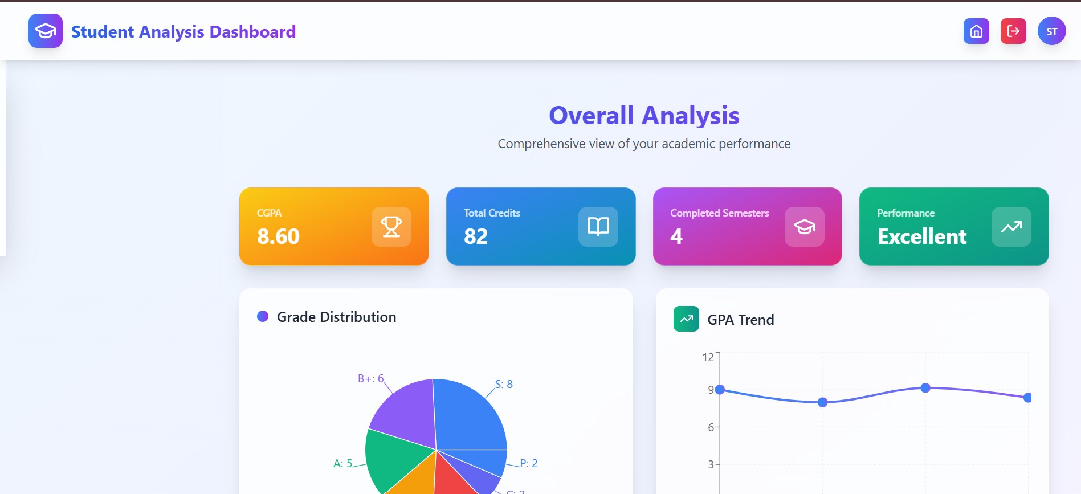Click the 6 y-axis label
1081x494 pixels.
(711, 427)
